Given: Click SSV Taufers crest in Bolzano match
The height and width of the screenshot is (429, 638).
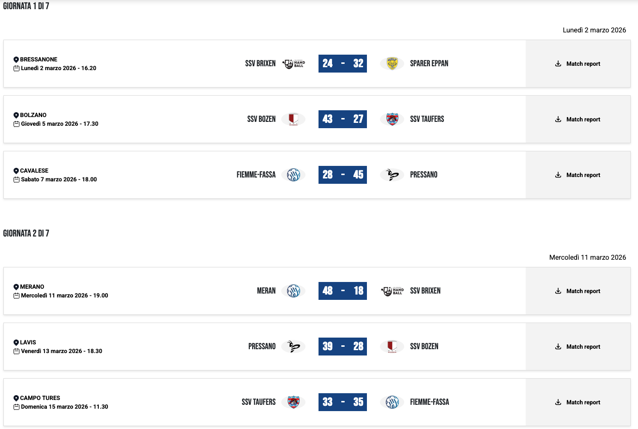Looking at the screenshot, I should tap(392, 119).
